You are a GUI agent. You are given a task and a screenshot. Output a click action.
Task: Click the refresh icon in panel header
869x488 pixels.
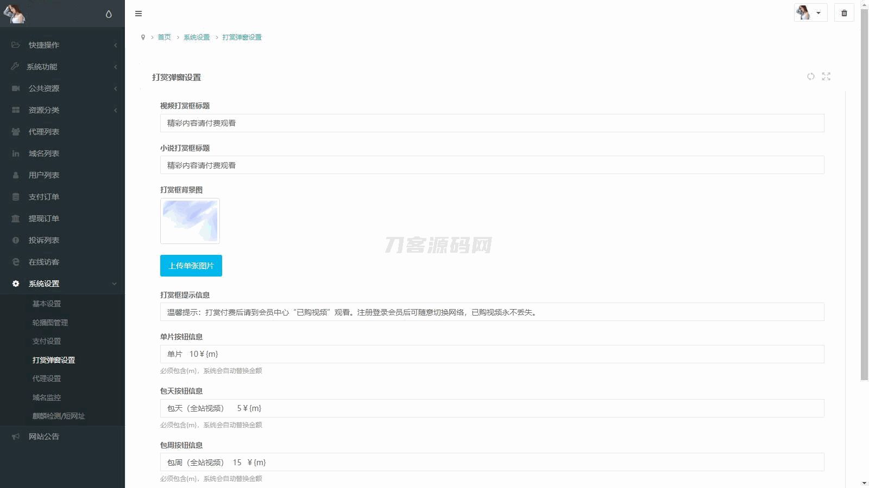tap(810, 76)
